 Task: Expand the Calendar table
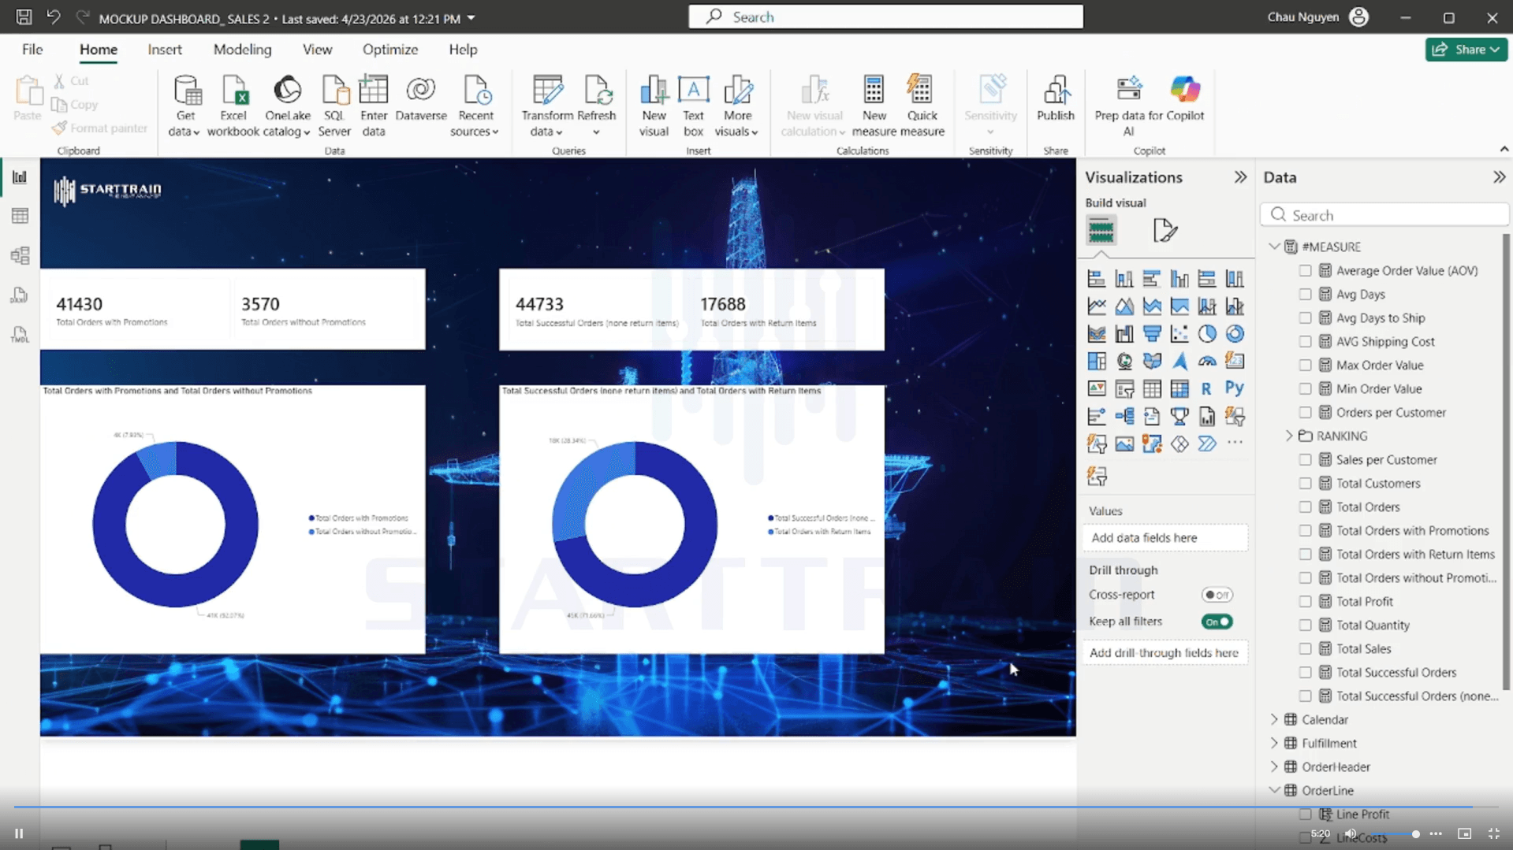[1274, 719]
